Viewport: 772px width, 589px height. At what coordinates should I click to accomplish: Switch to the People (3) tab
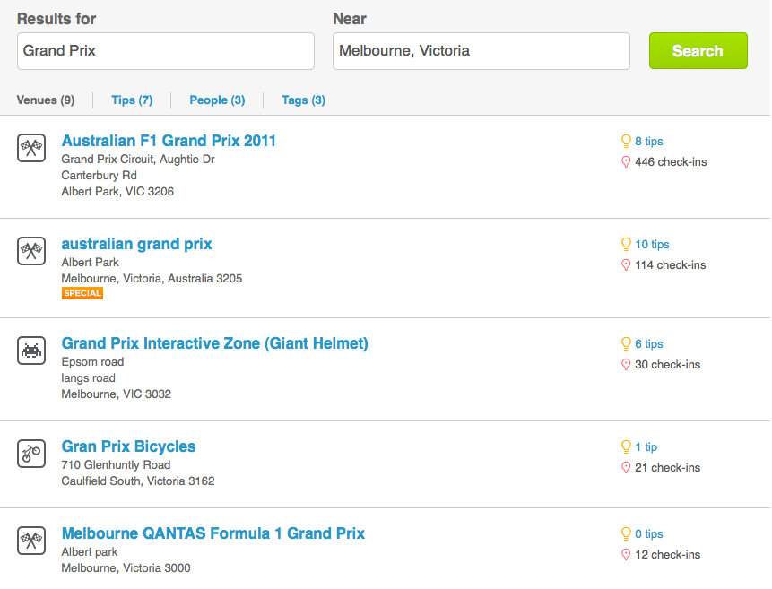tap(217, 100)
